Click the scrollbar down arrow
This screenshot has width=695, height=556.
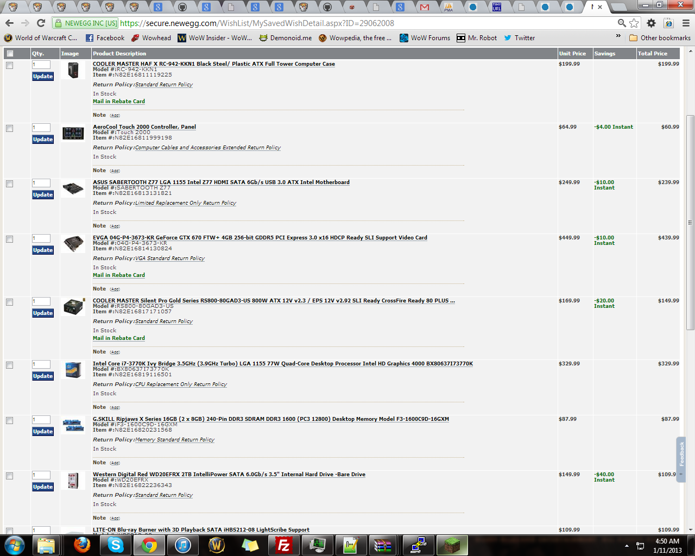[x=690, y=529]
